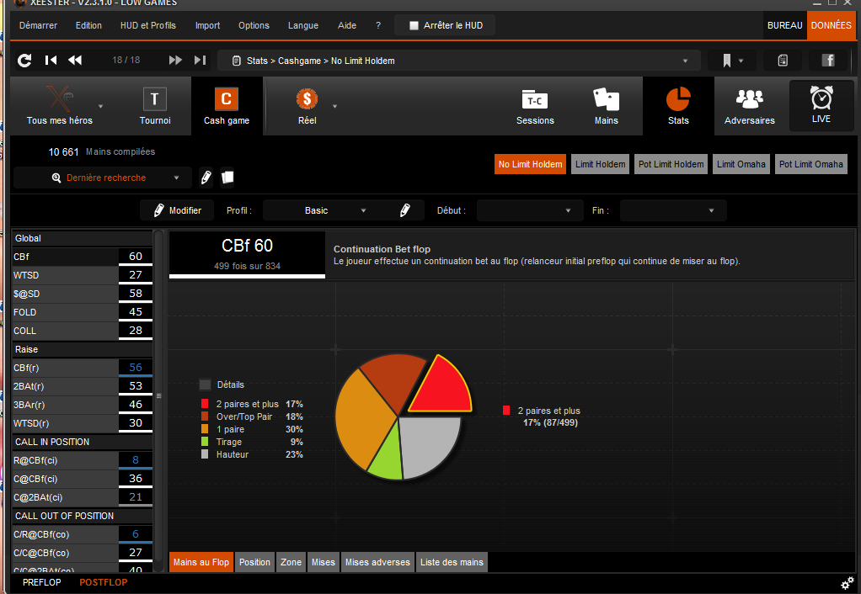The width and height of the screenshot is (861, 594).
Task: Open the Fin date dropdown
Action: click(673, 210)
